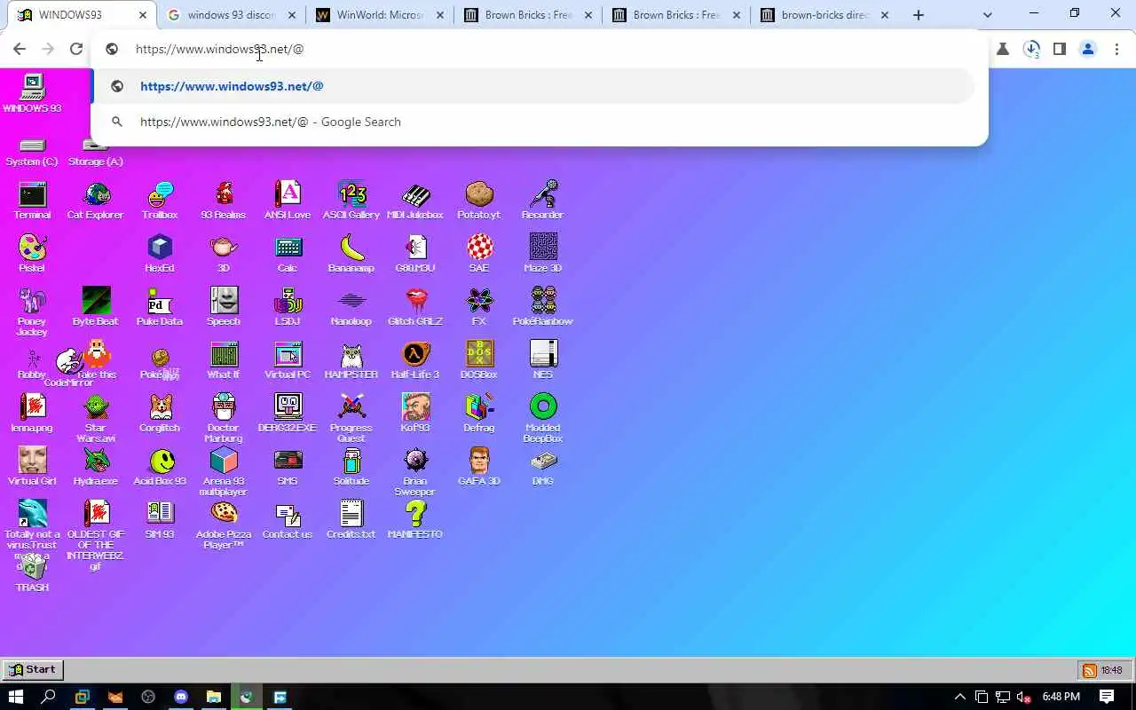
Task: Select the windows93.net/@ URL suggestion
Action: click(532, 86)
